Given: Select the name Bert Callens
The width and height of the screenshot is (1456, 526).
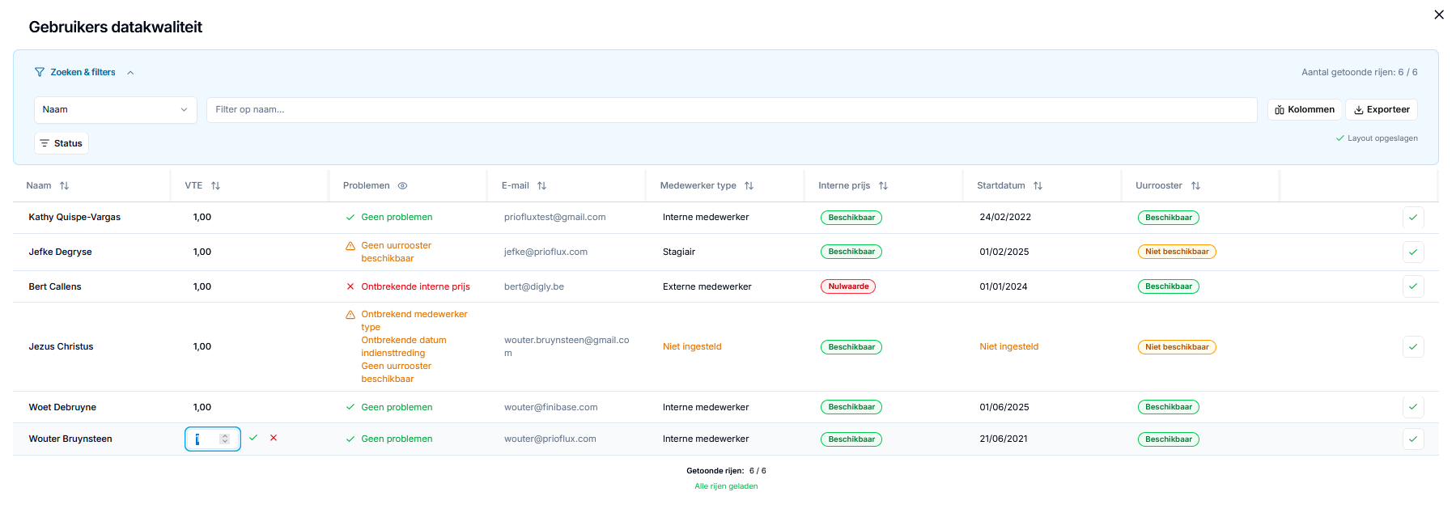Looking at the screenshot, I should tap(55, 286).
